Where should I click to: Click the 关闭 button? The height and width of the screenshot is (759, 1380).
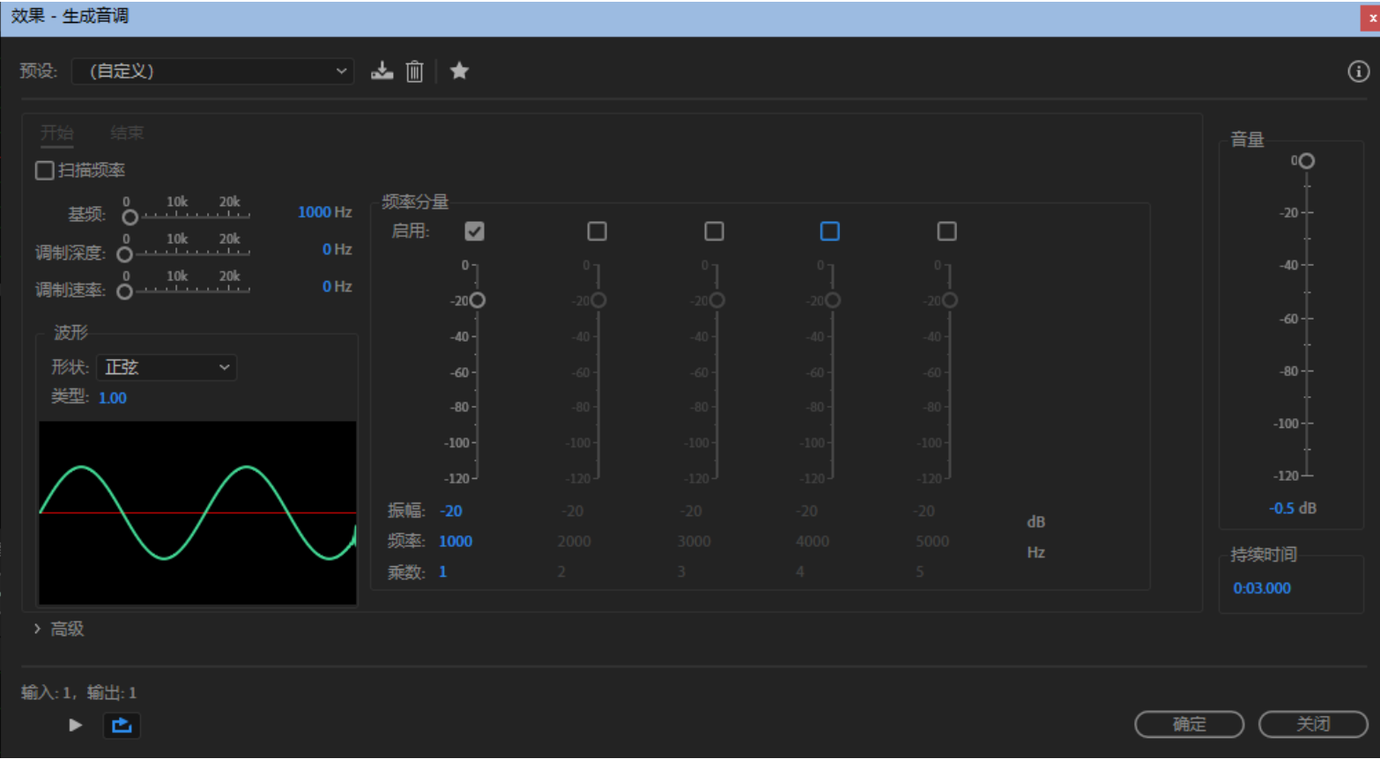pos(1312,725)
